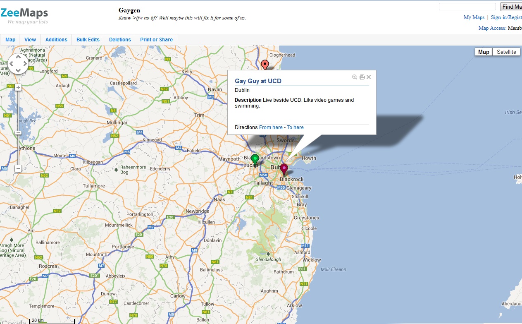Viewport: 522px width, 324px height.
Task: Select the maroon marker at Blackrock
Action: (284, 169)
